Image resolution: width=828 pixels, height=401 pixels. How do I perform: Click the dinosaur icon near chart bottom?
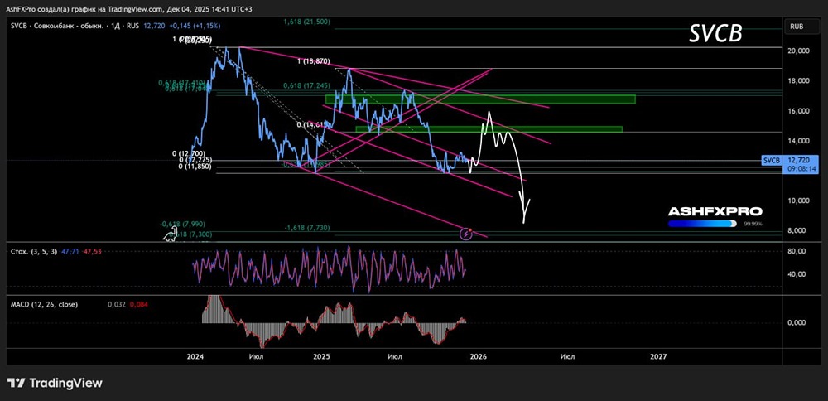pyautogui.click(x=170, y=234)
